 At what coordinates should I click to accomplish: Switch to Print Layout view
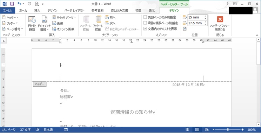tap(197, 130)
